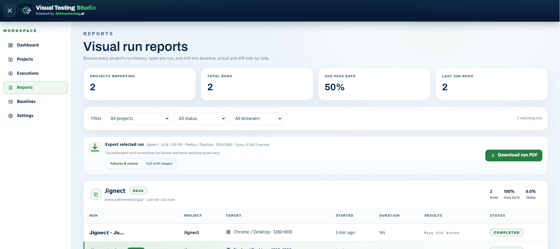Click the DURATION column header
This screenshot has height=249, width=560.
point(389,215)
